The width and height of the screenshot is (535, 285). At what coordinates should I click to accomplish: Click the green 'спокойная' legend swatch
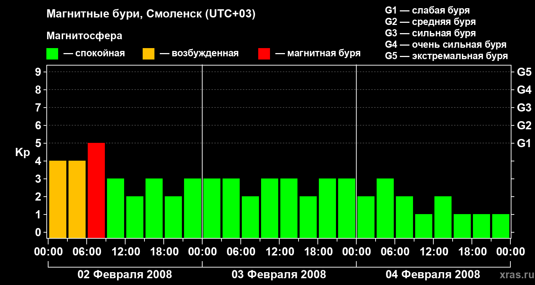[52, 54]
